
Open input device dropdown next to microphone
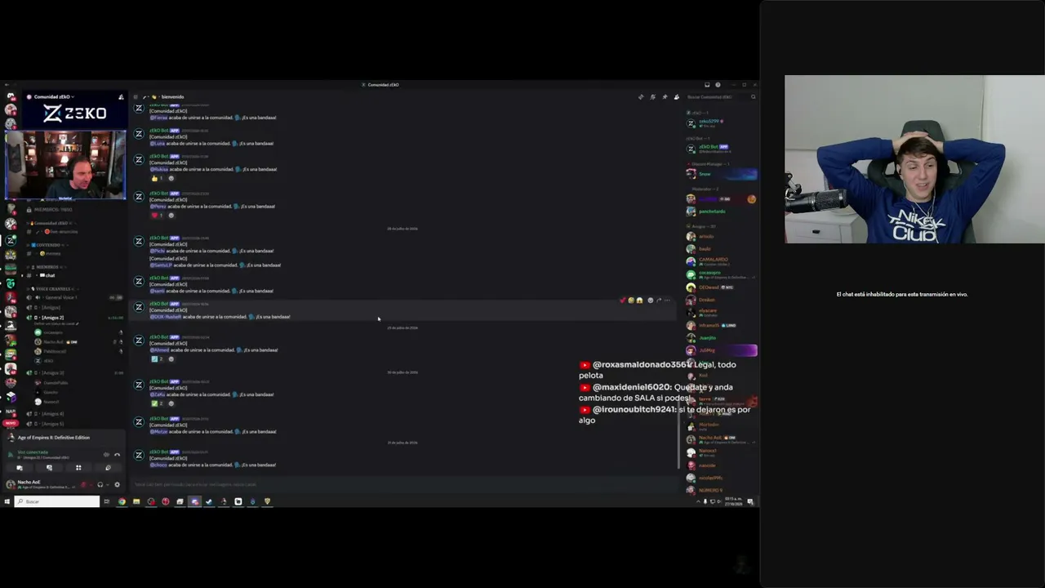point(91,484)
